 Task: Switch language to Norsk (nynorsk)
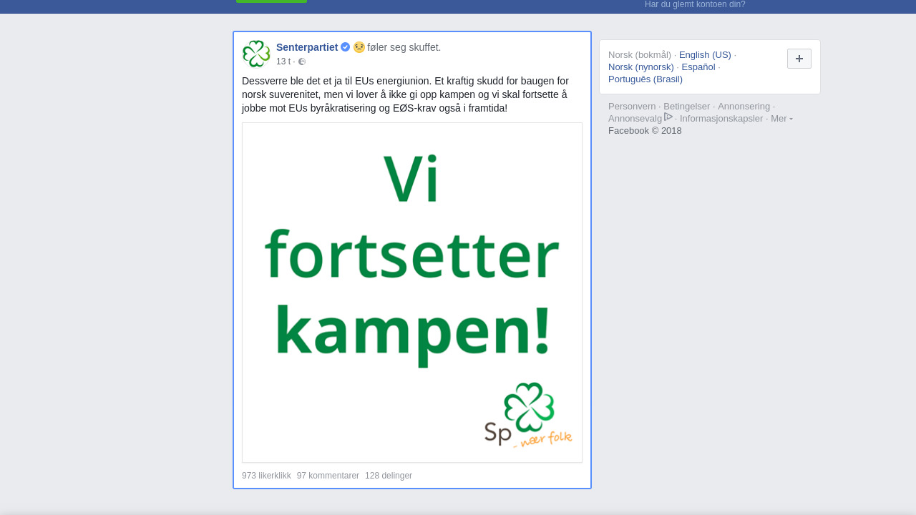641,67
